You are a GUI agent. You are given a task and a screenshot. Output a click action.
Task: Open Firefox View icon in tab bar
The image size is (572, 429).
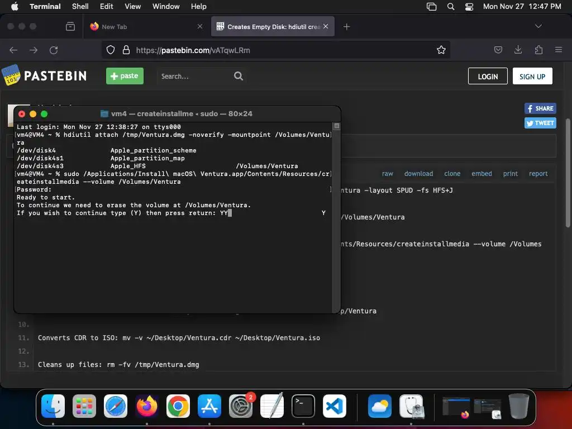pyautogui.click(x=70, y=26)
